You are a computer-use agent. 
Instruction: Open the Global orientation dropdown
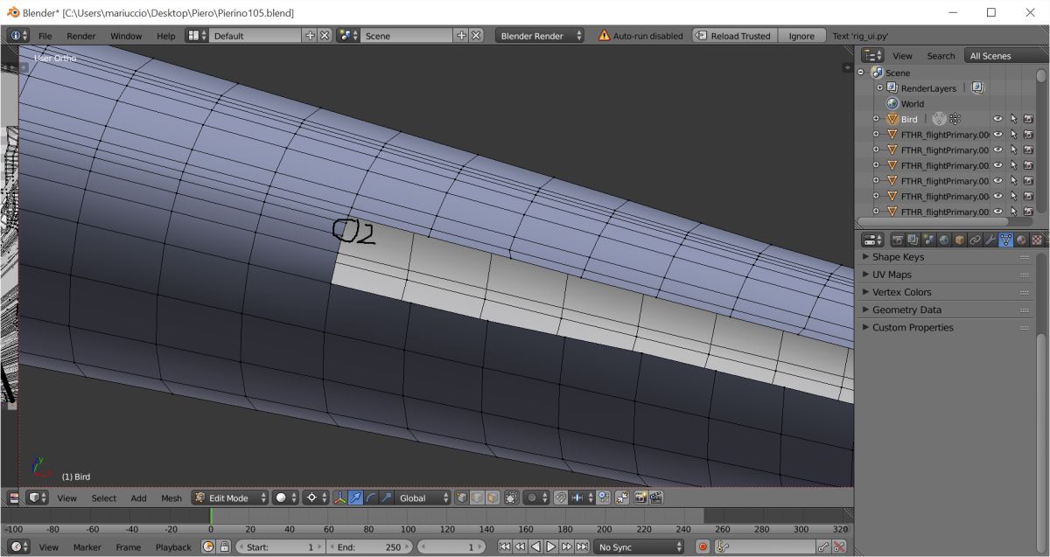(x=423, y=498)
